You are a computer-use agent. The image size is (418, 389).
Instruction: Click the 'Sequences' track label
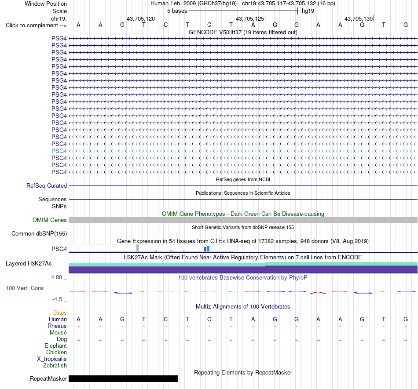[52, 199]
